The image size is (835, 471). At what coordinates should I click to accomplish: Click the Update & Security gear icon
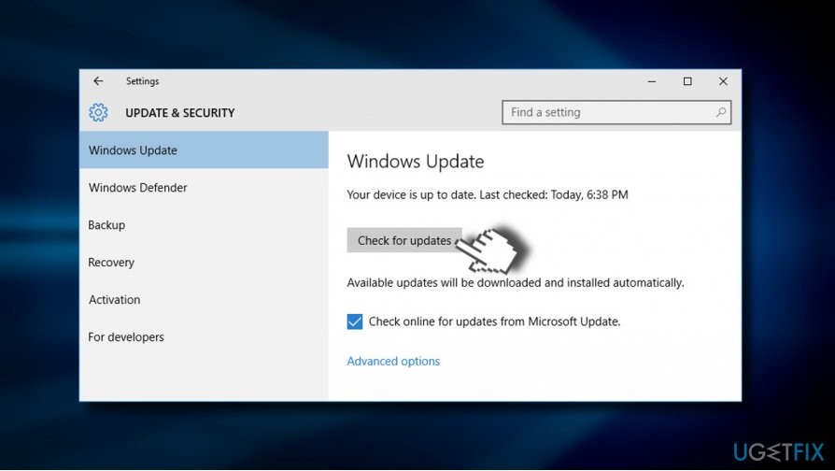point(98,112)
